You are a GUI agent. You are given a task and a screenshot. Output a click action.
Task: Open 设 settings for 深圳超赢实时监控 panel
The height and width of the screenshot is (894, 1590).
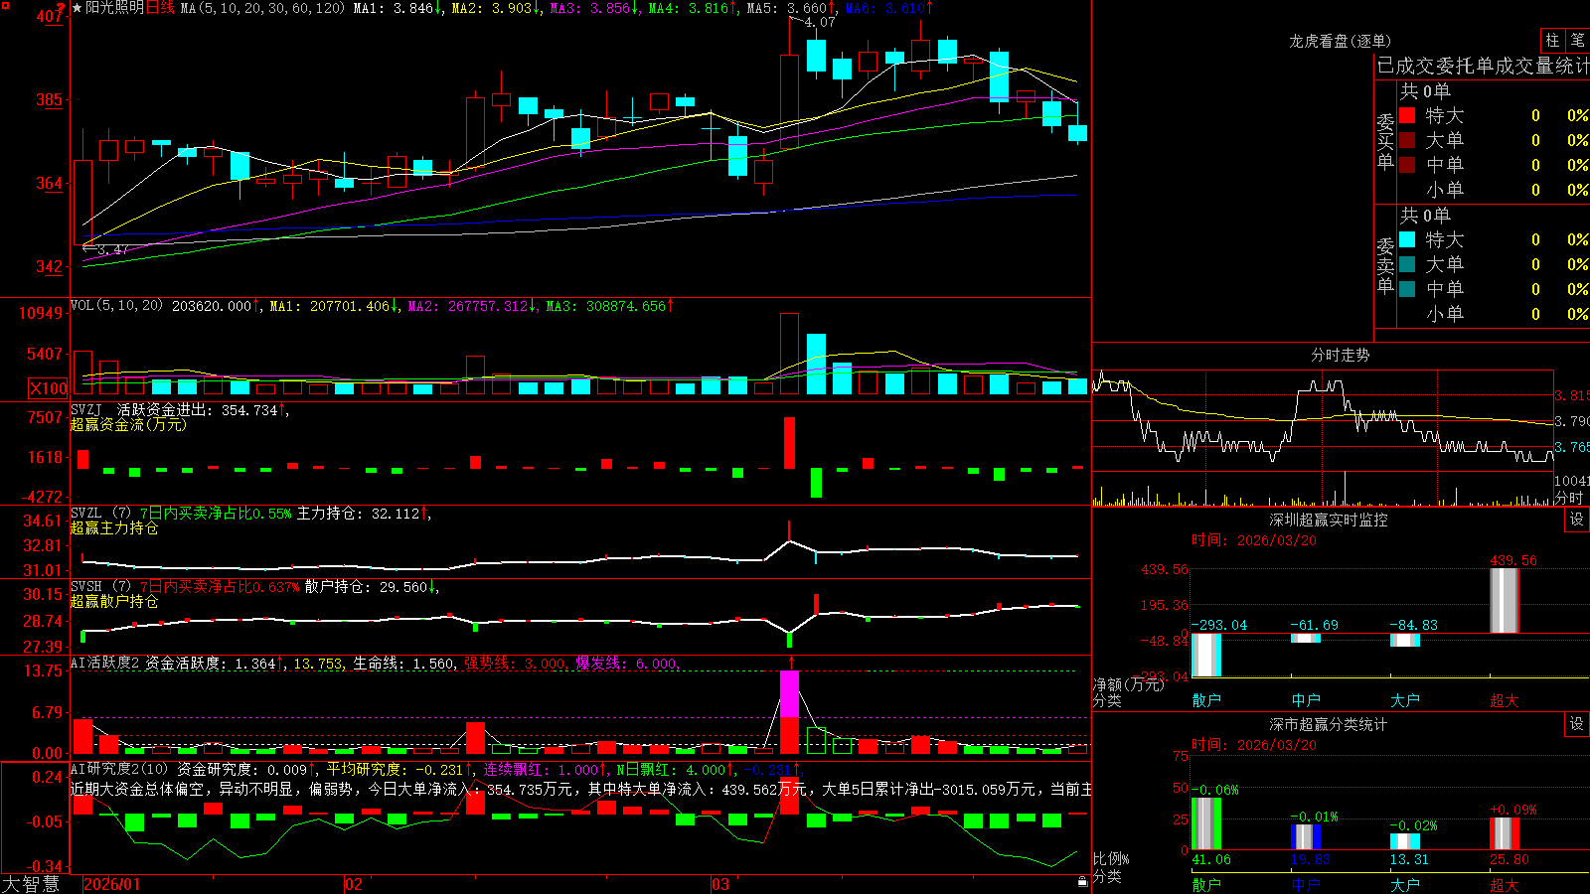pos(1577,520)
